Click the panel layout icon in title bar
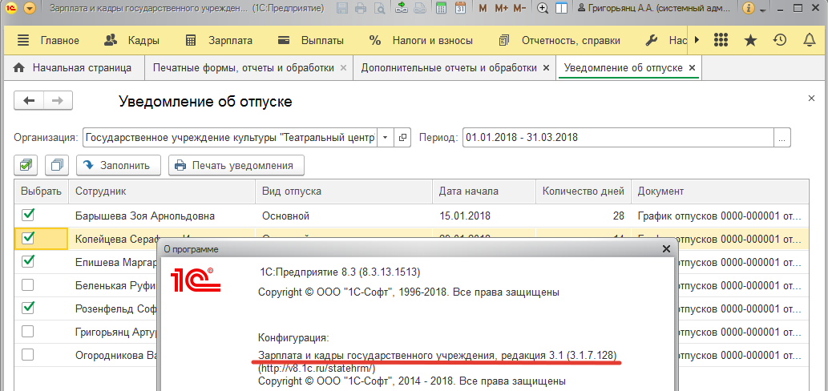 coord(561,9)
